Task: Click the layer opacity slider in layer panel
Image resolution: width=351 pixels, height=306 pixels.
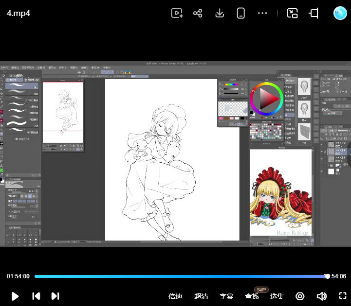Action: 343,131
